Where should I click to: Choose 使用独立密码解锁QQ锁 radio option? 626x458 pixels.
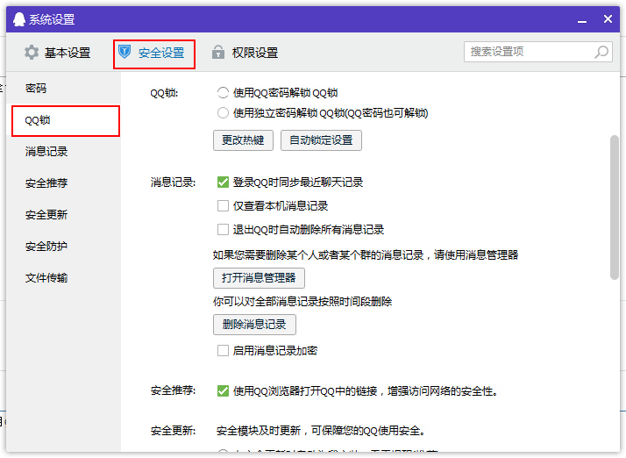point(223,113)
